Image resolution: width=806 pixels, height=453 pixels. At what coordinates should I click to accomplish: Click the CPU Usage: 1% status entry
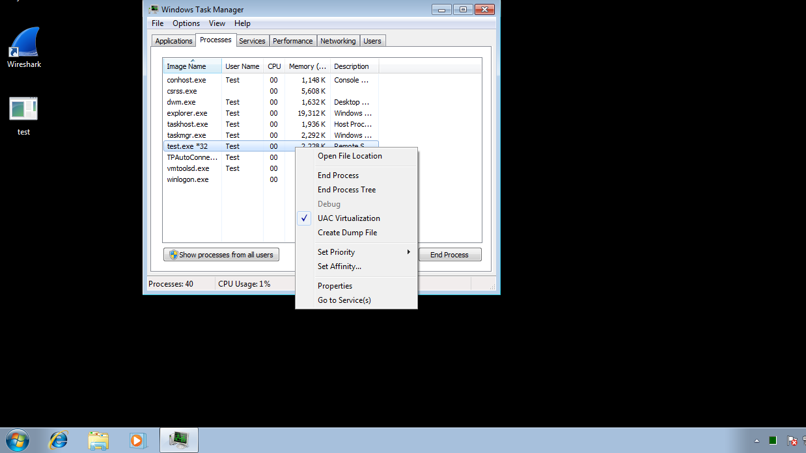[x=244, y=284]
